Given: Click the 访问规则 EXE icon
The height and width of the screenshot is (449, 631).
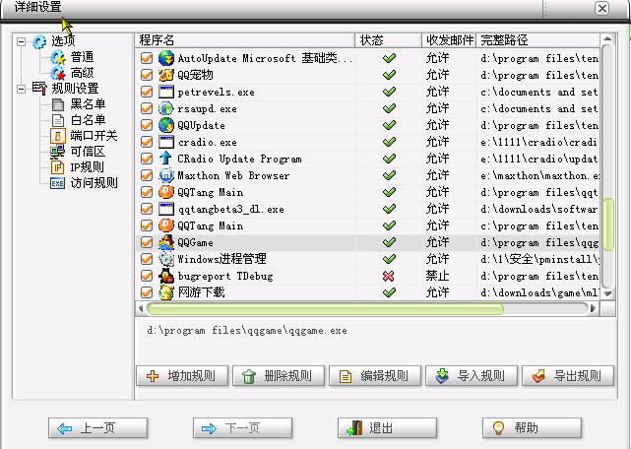Looking at the screenshot, I should (x=57, y=183).
